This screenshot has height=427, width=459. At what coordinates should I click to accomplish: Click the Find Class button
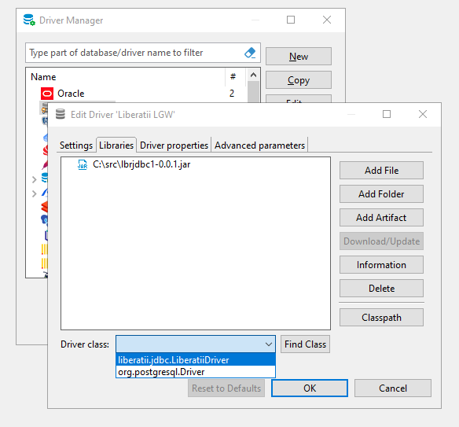coord(305,344)
